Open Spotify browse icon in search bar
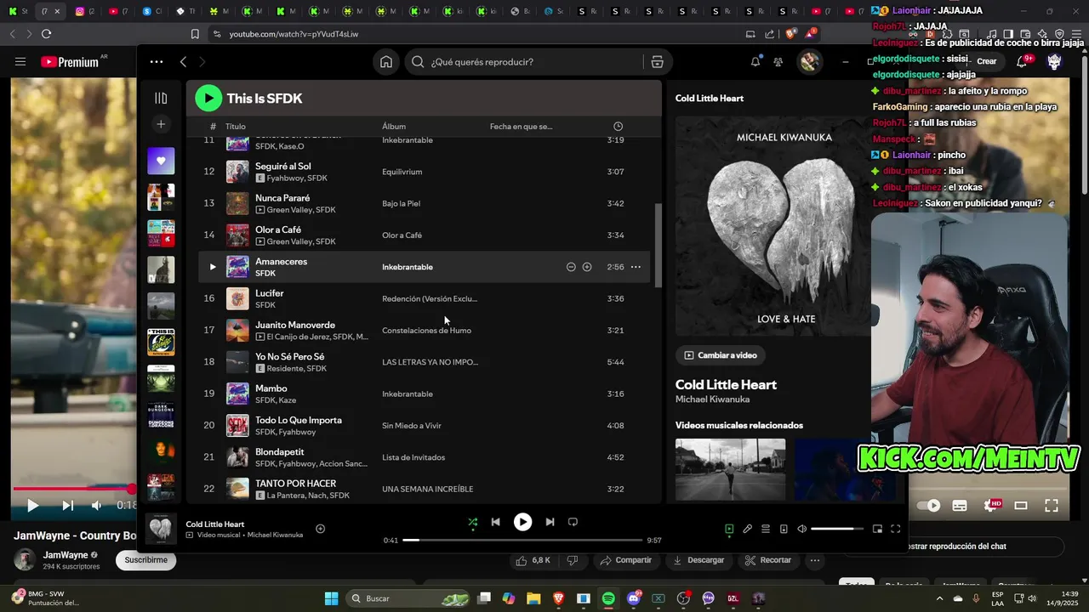Viewport: 1089px width, 612px height. pos(657,62)
